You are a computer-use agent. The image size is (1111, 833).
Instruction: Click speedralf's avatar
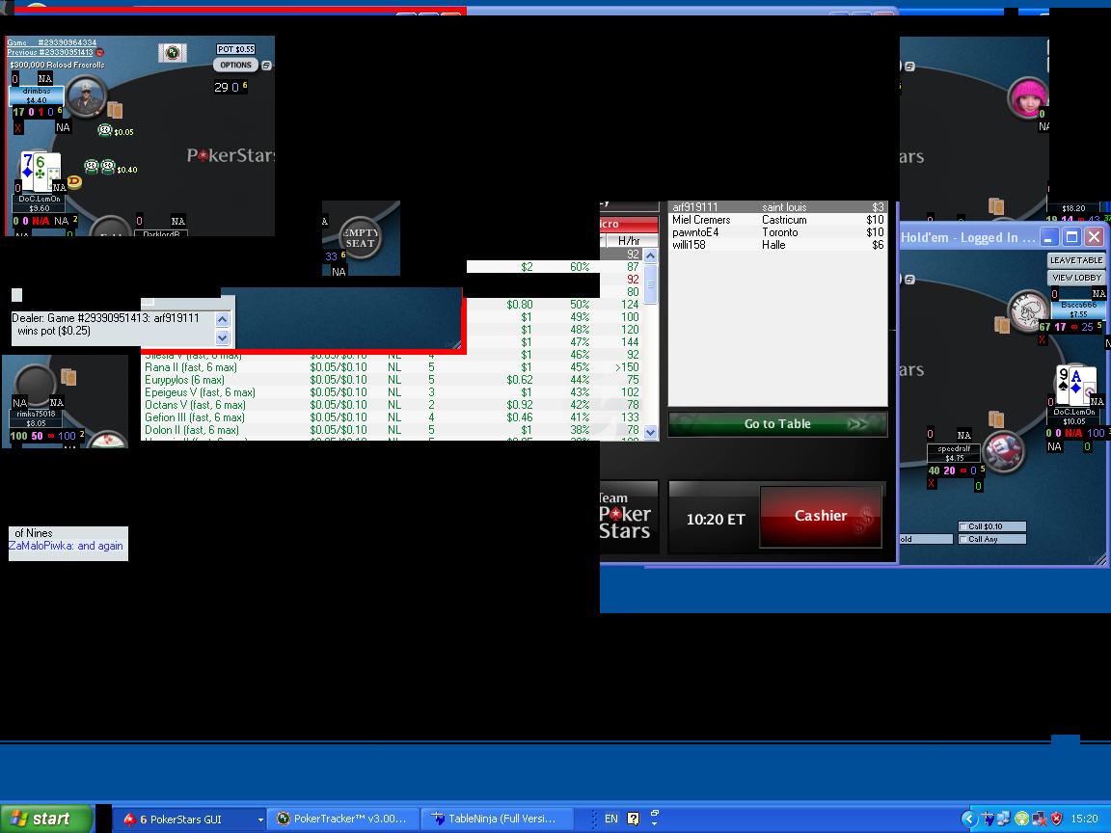1003,450
